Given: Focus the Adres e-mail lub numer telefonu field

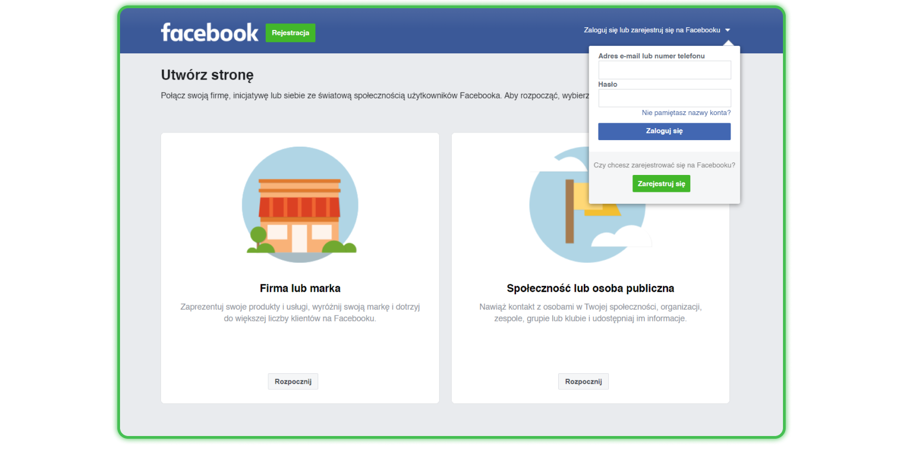Looking at the screenshot, I should [x=665, y=70].
